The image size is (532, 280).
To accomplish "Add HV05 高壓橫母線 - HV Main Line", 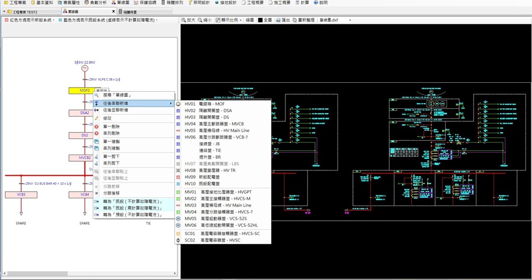I will click(223, 130).
